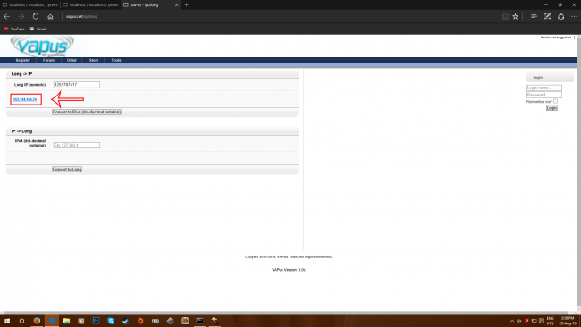The height and width of the screenshot is (327, 581).
Task: Add page to favorites with star icon
Action: tap(515, 16)
